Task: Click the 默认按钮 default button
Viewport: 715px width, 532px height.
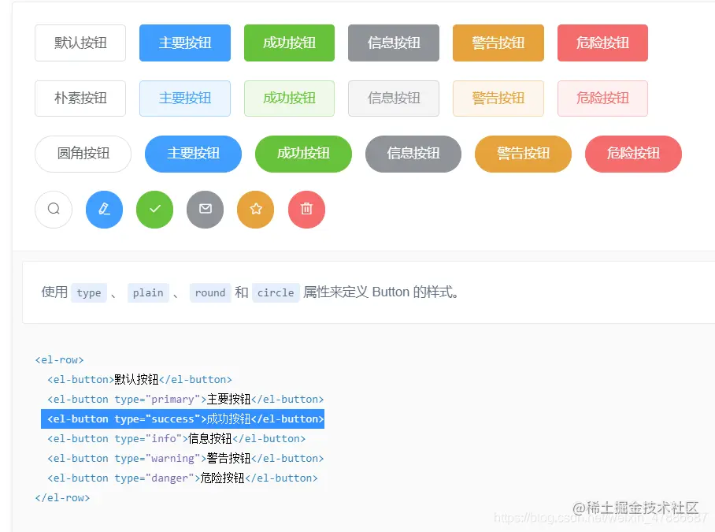Action: click(x=80, y=43)
